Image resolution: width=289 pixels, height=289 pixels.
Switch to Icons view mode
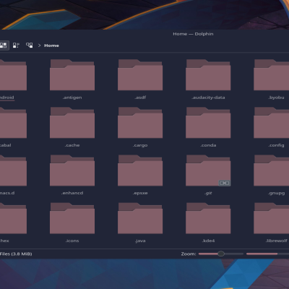pyautogui.click(x=4, y=46)
